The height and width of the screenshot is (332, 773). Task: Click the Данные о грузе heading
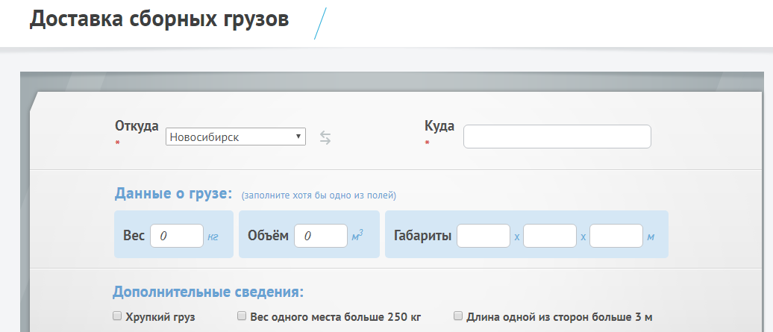174,193
